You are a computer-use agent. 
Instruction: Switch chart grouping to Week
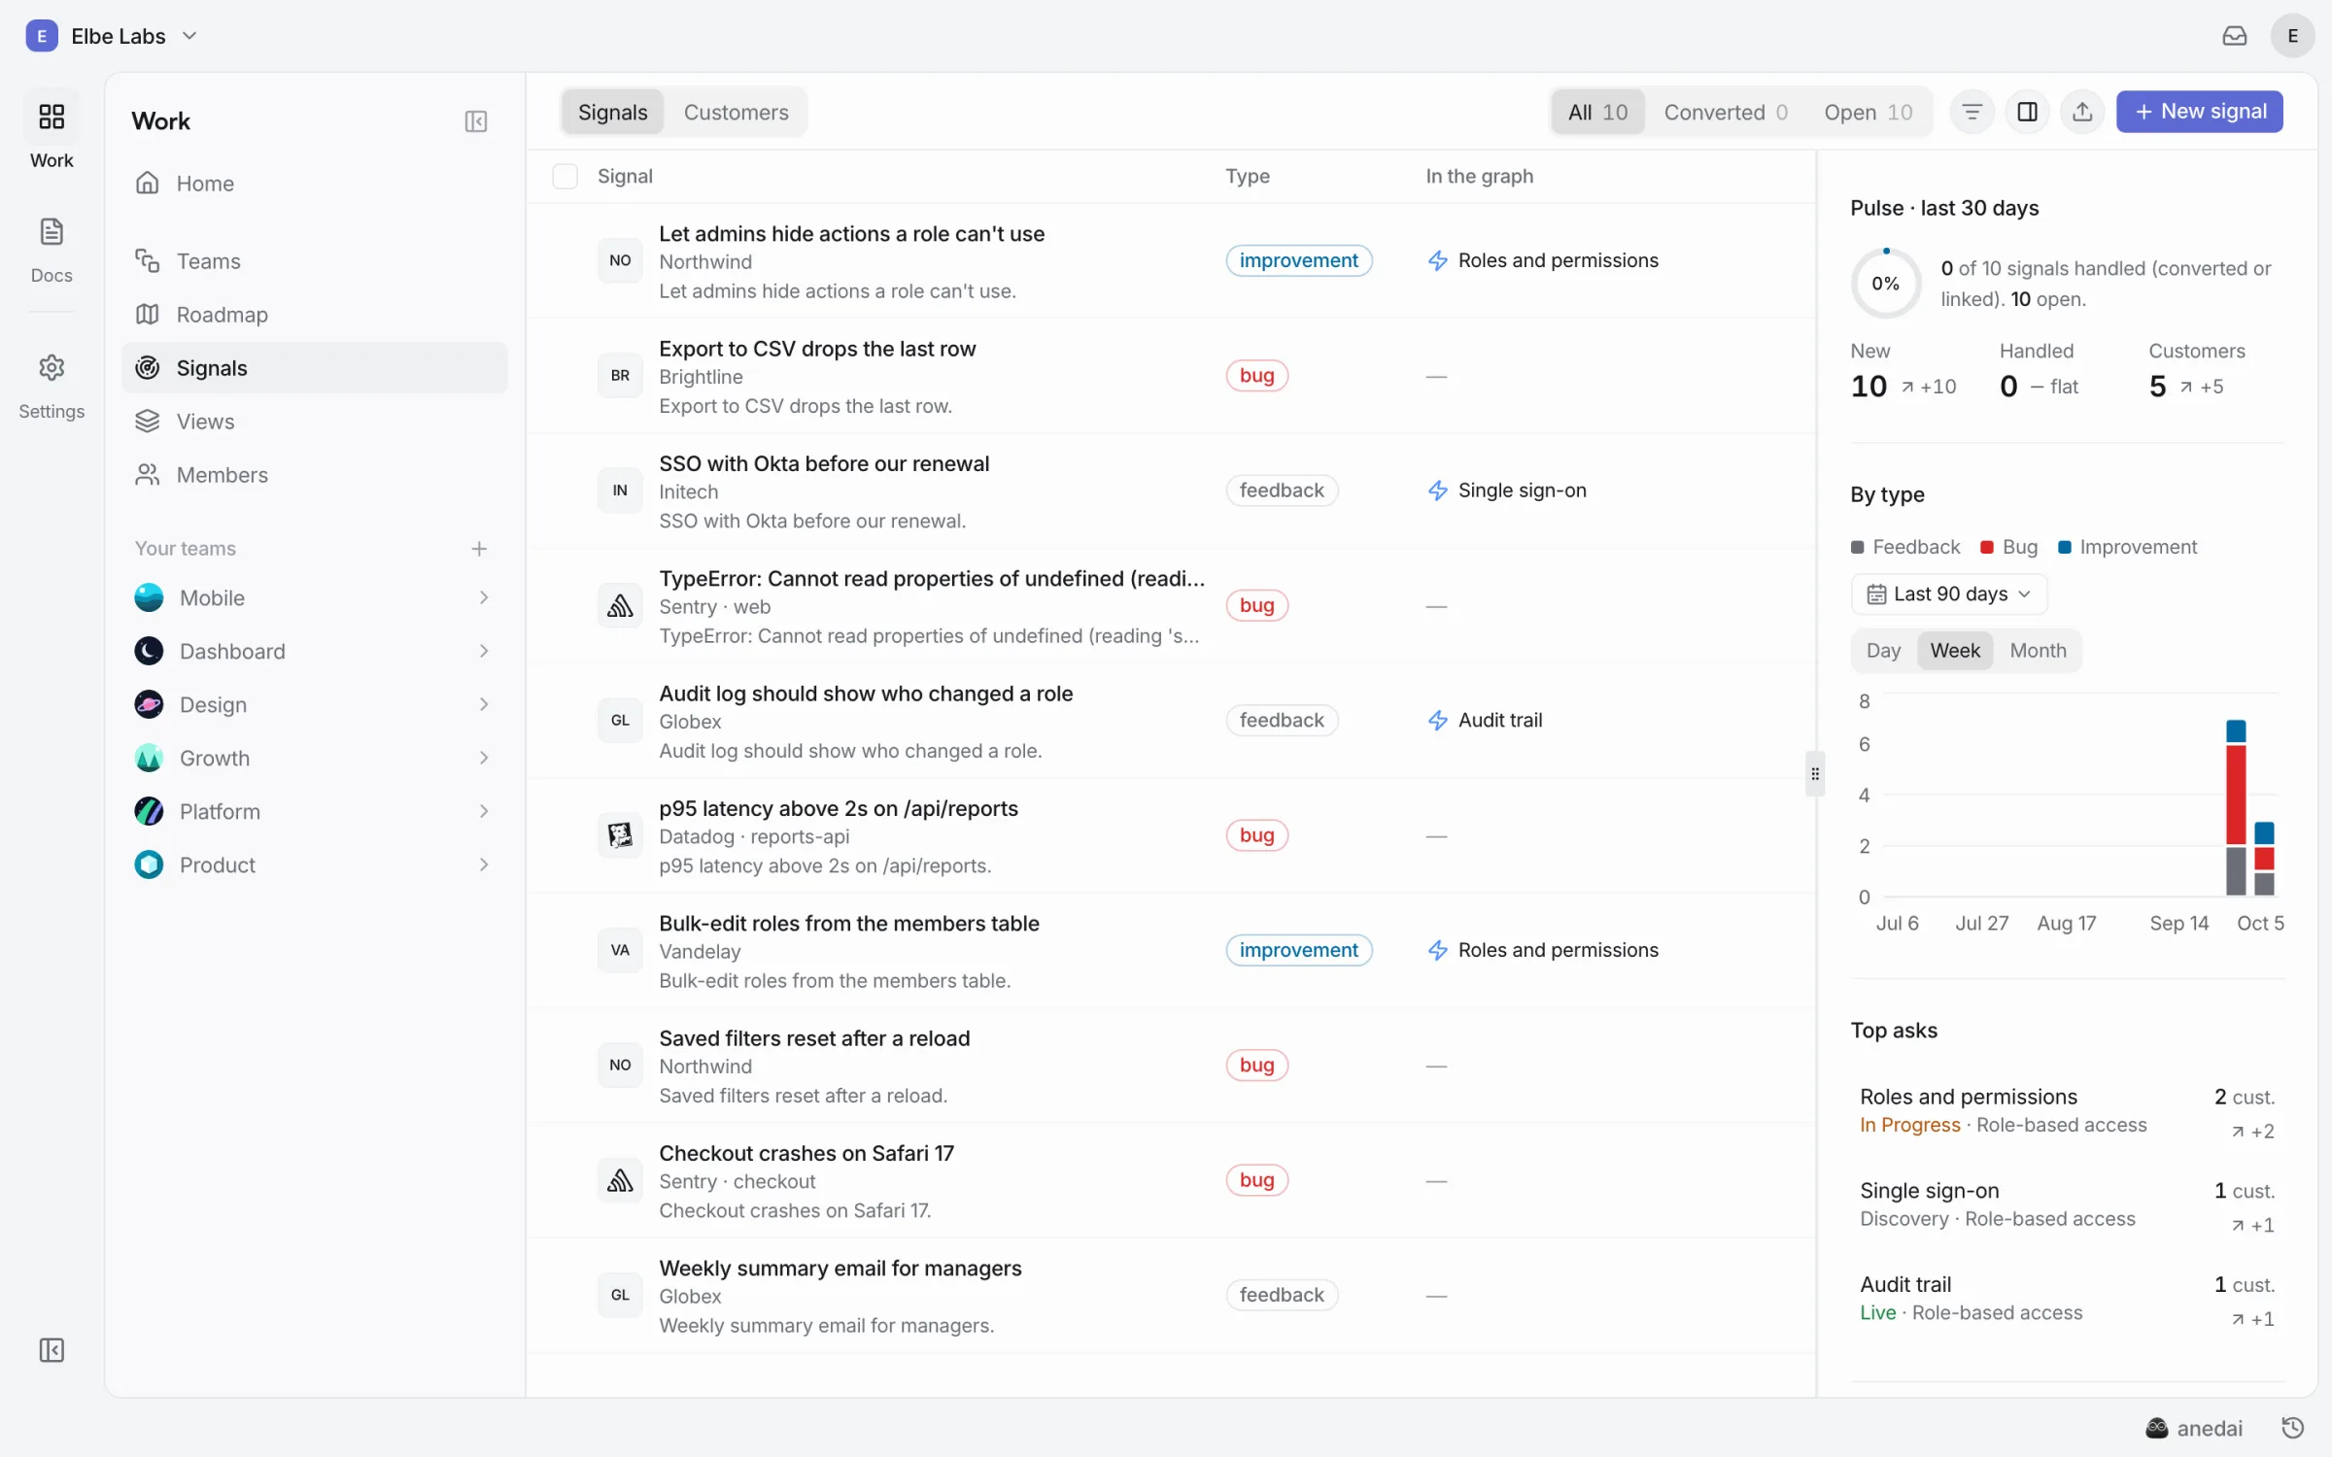1954,651
